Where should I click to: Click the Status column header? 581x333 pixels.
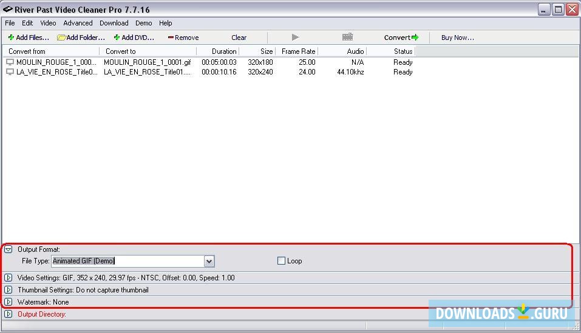coord(390,51)
